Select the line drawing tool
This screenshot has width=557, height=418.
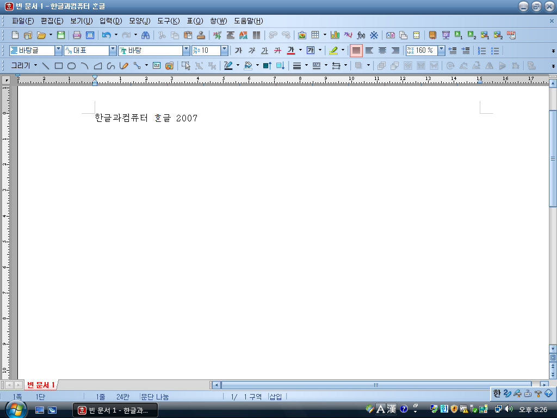click(x=46, y=66)
